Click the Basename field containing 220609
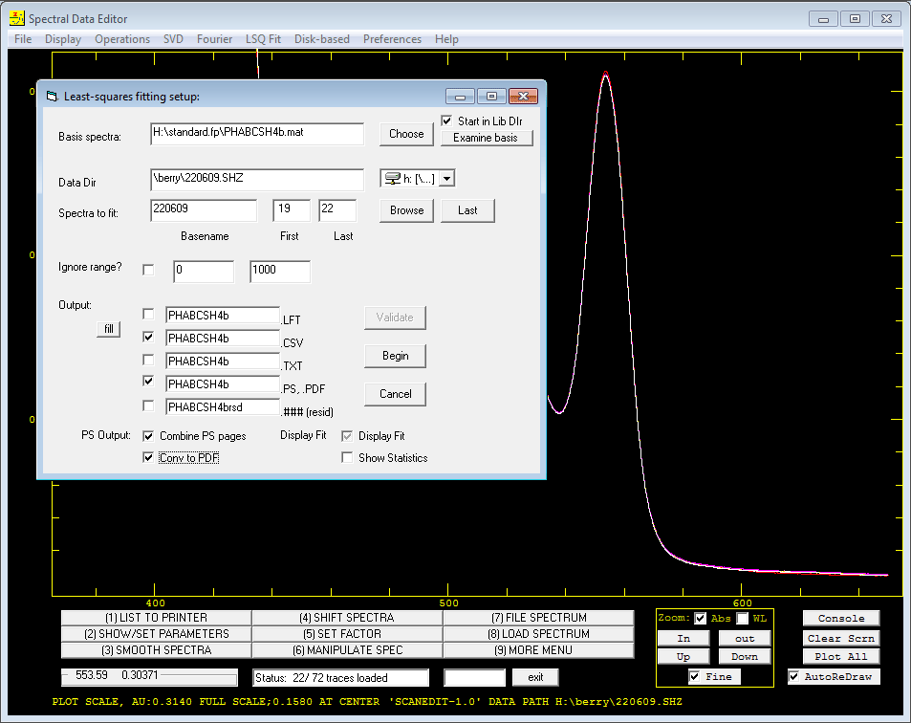This screenshot has width=911, height=723. [204, 209]
